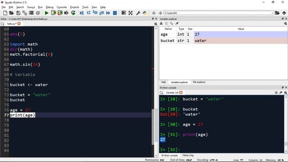This screenshot has height=162, width=288.
Task: Open the Source menu
Action: (x=31, y=7)
